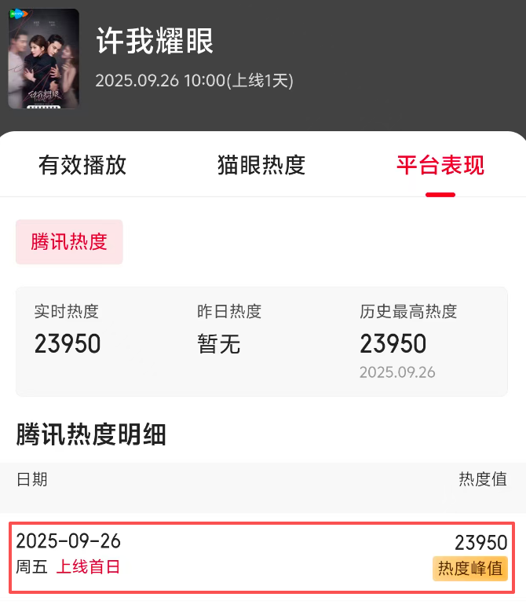Image resolution: width=526 pixels, height=608 pixels.
Task: Tap the 周五 weekday label
Action: [x=31, y=566]
